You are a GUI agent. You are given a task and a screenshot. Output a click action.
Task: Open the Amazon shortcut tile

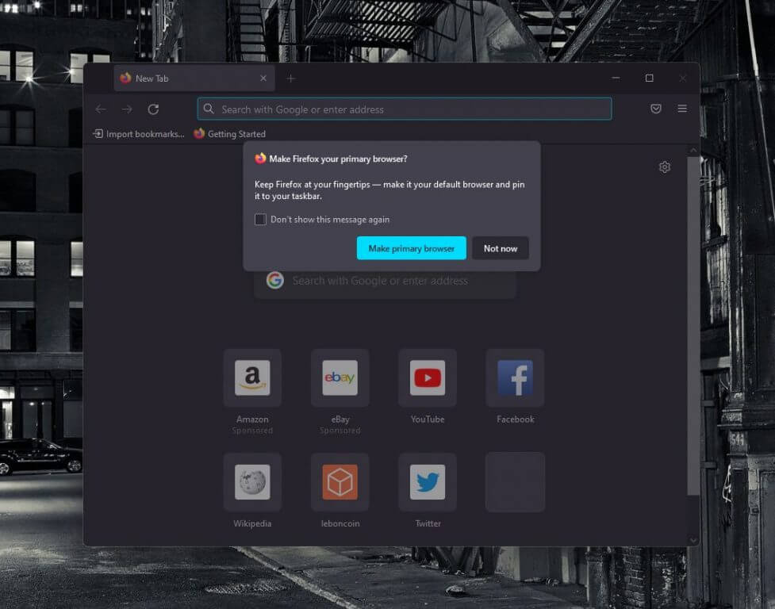pyautogui.click(x=252, y=378)
